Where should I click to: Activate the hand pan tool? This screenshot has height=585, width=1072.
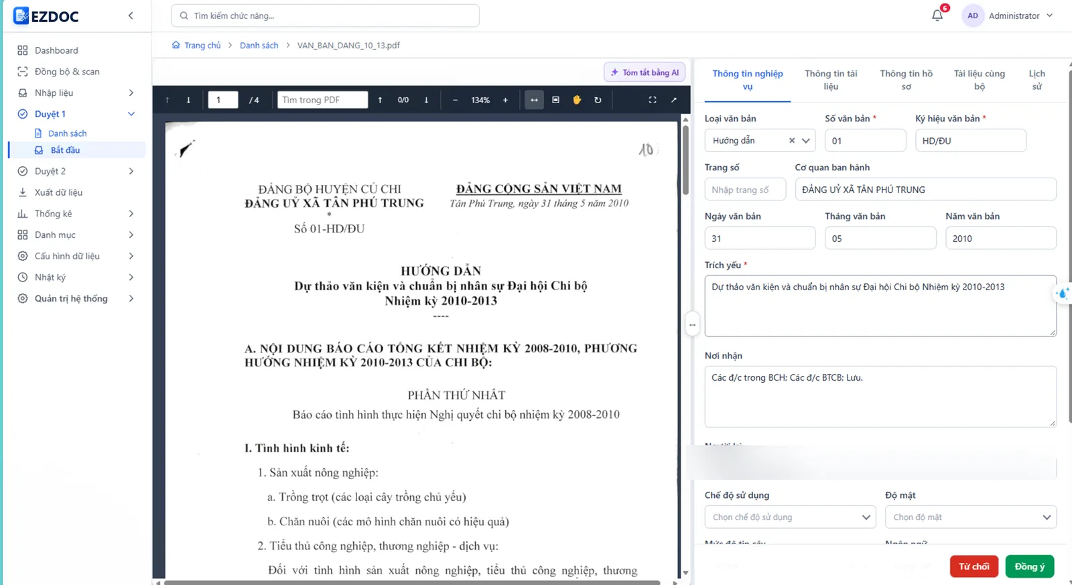click(x=577, y=100)
